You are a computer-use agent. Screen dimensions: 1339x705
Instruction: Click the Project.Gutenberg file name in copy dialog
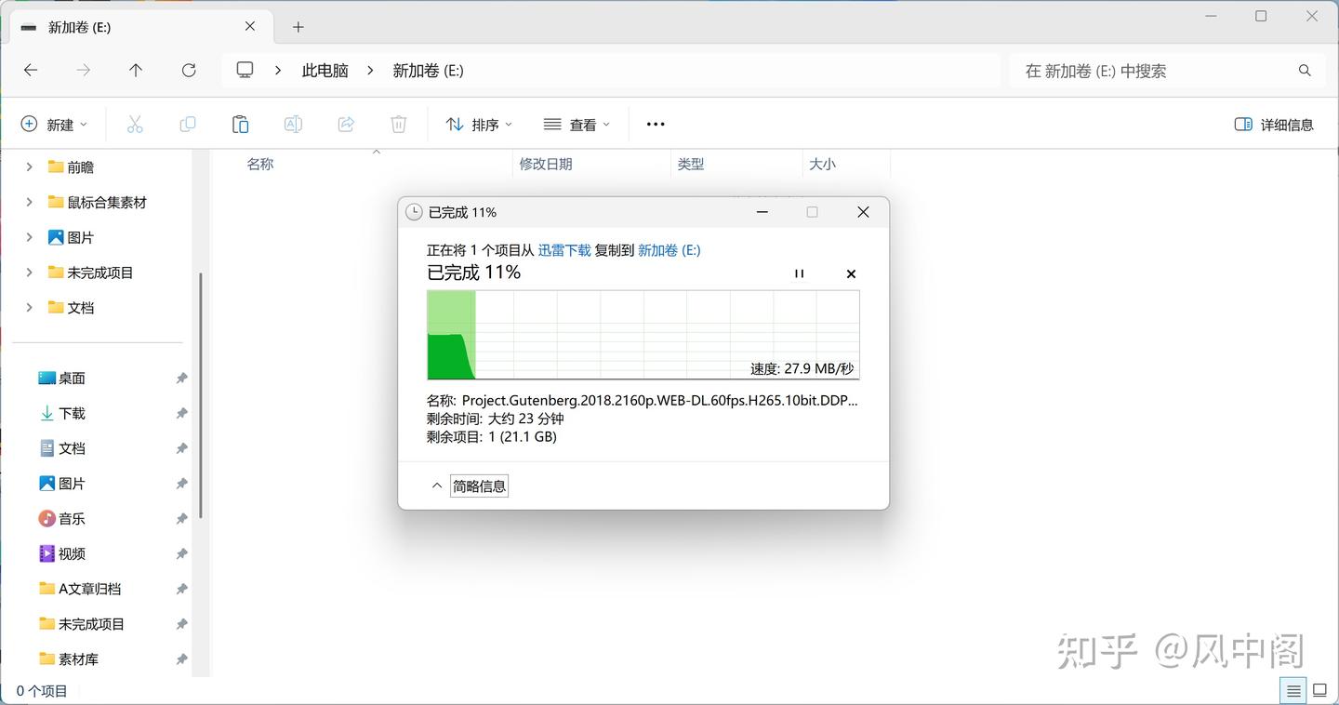(x=659, y=401)
